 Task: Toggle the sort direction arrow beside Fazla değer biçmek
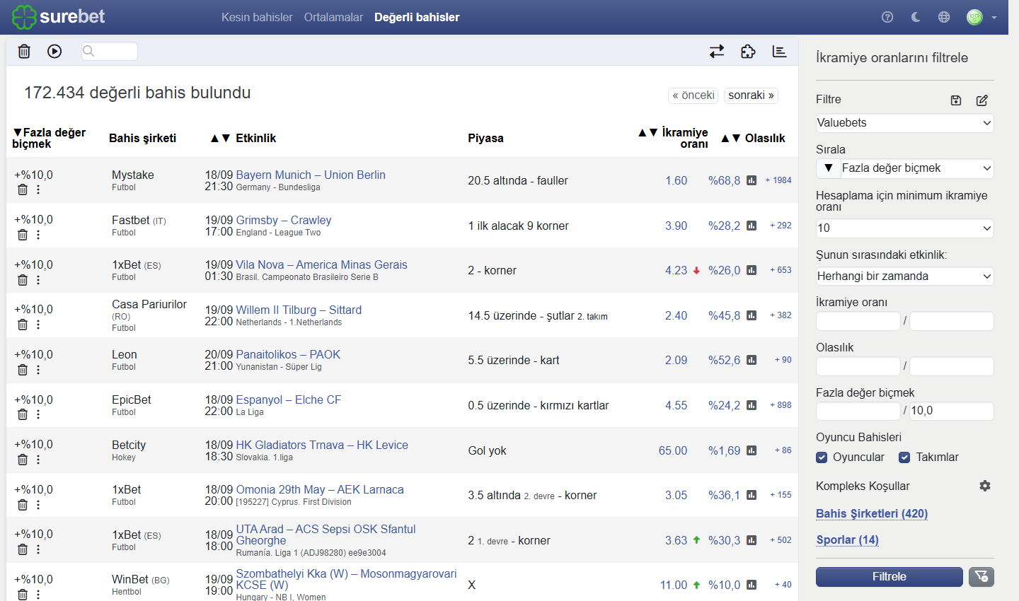[x=829, y=168]
